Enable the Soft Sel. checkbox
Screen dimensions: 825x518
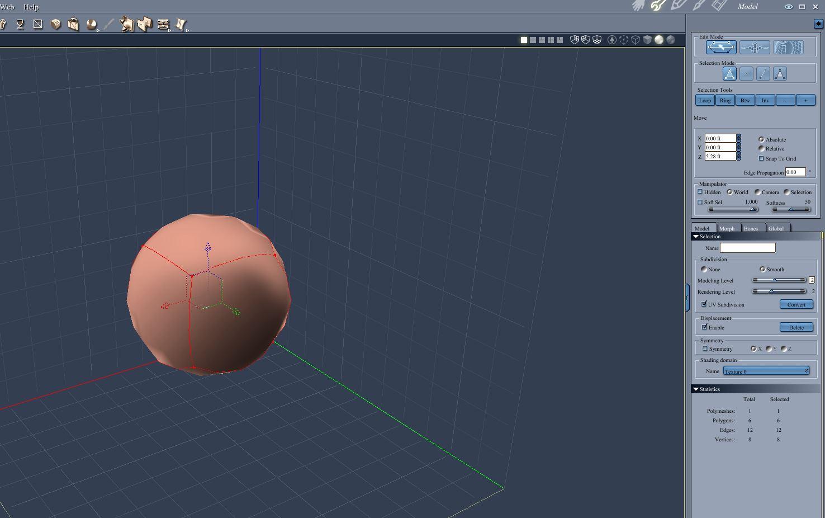700,202
